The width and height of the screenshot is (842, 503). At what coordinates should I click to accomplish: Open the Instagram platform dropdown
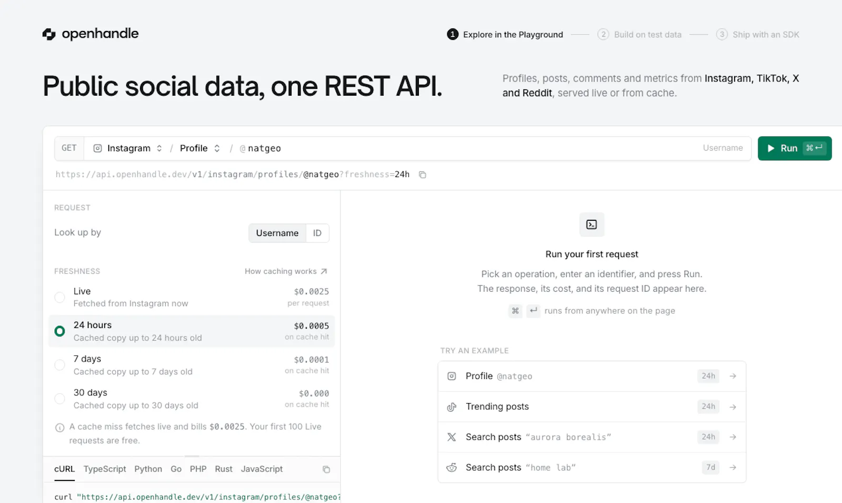click(x=127, y=148)
